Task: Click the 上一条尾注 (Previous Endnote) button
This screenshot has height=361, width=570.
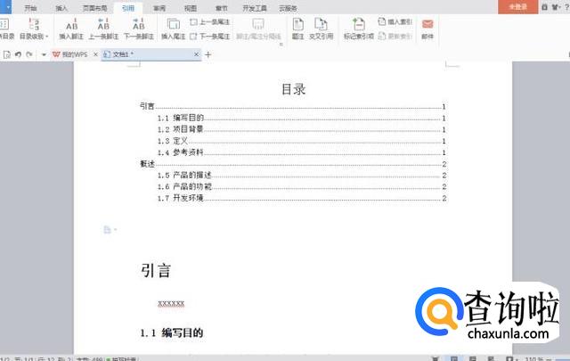Action: pyautogui.click(x=212, y=21)
